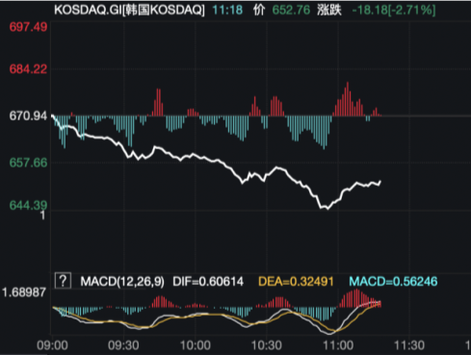Open the MACD indicator help question-mark icon

[63, 281]
